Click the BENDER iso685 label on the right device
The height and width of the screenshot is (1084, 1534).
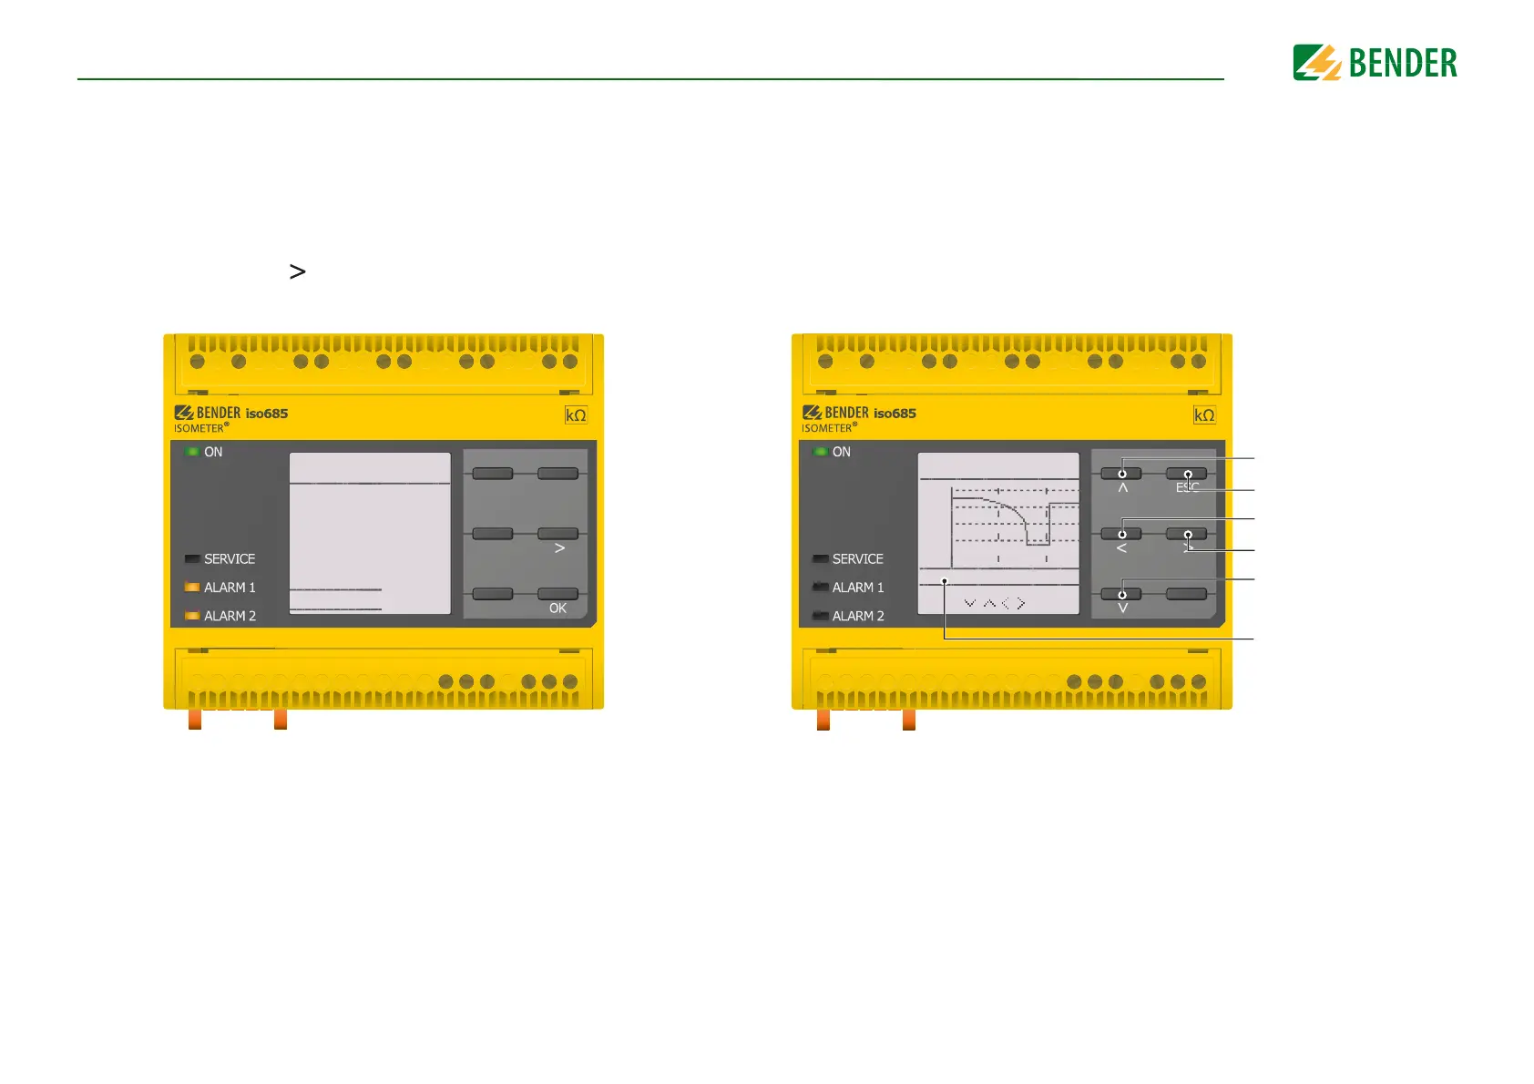click(x=860, y=413)
